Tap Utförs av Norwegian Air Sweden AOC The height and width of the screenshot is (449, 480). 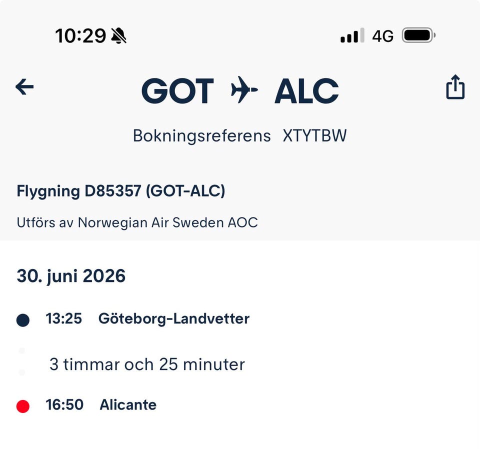(137, 222)
